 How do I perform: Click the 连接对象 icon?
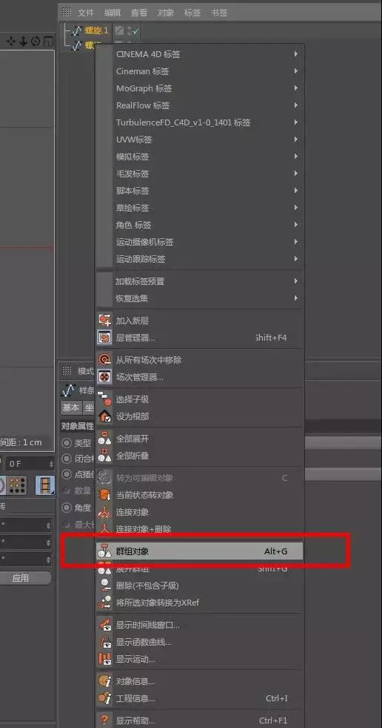[105, 511]
